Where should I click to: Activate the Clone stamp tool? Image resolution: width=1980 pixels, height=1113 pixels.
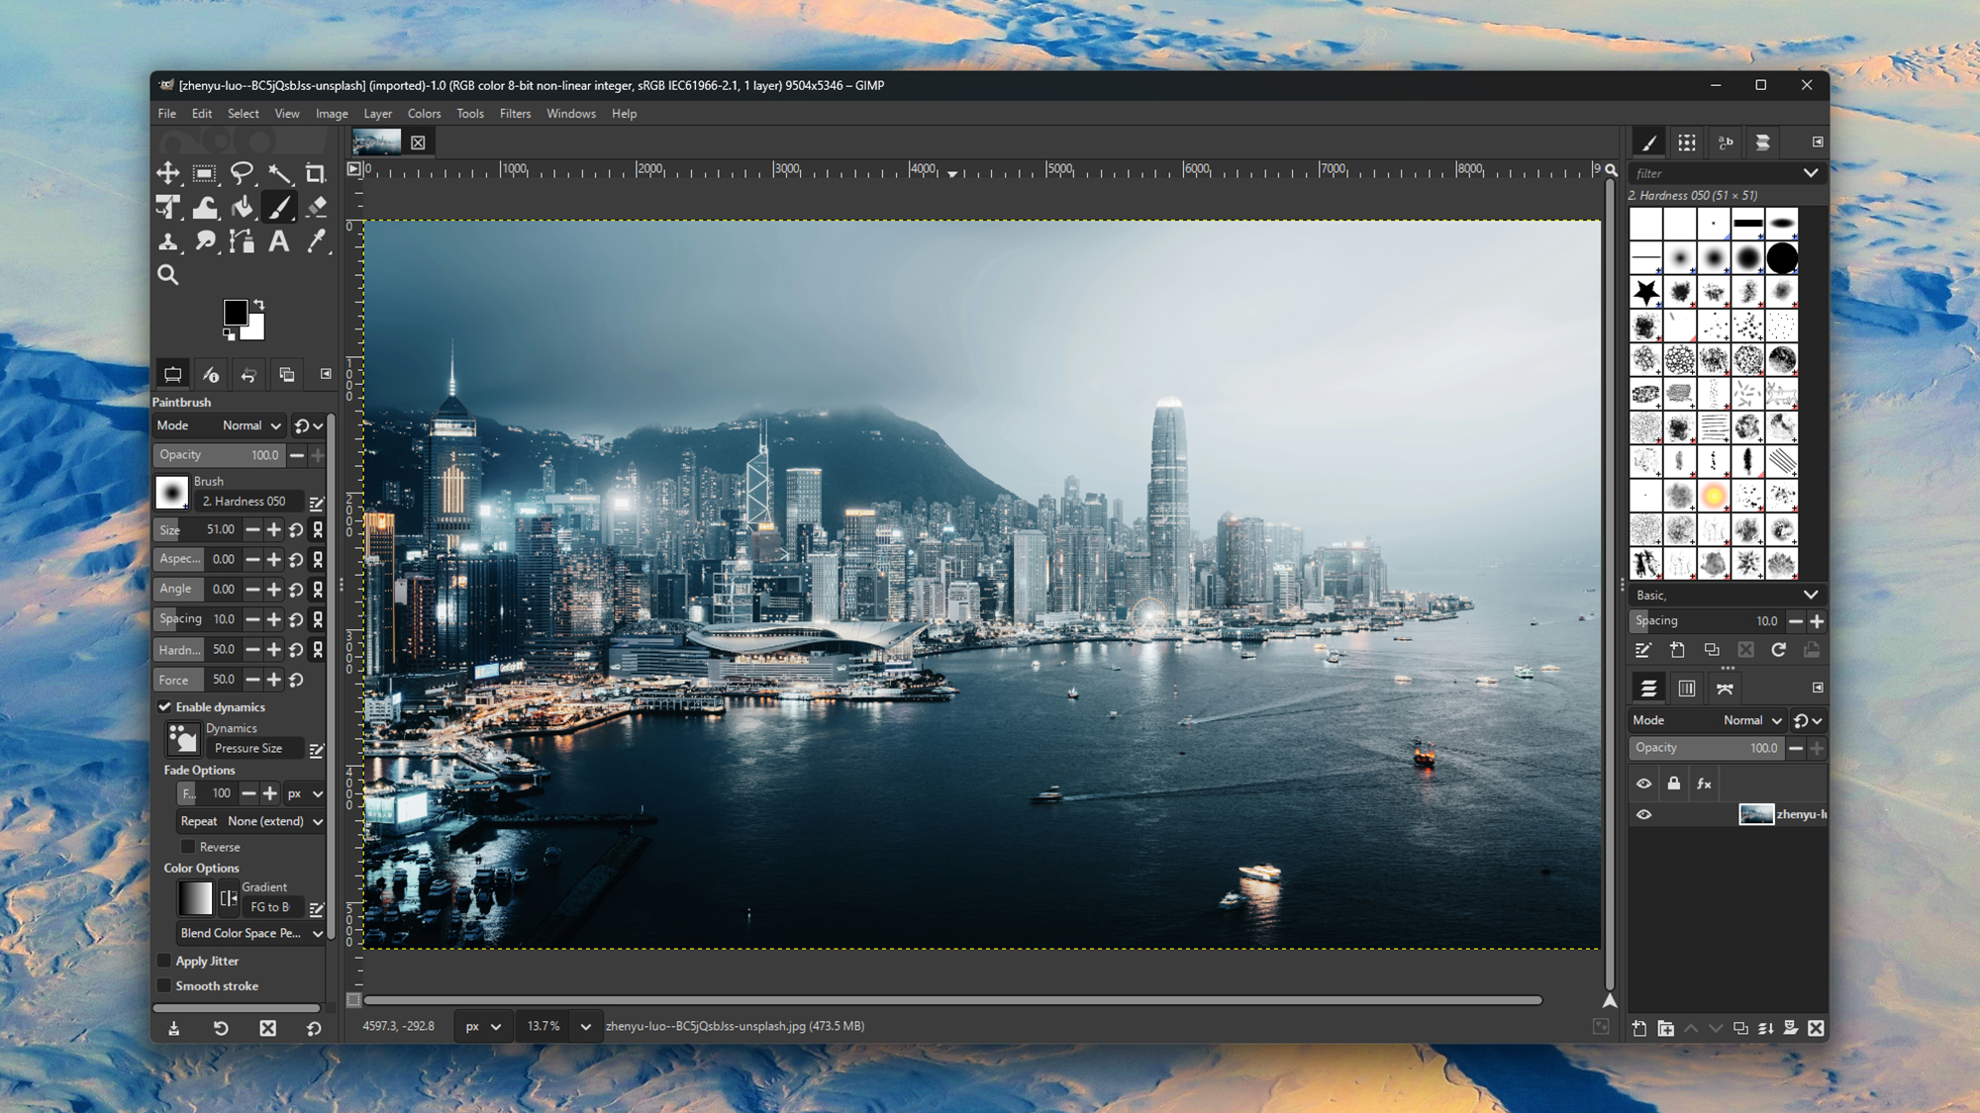click(x=168, y=241)
